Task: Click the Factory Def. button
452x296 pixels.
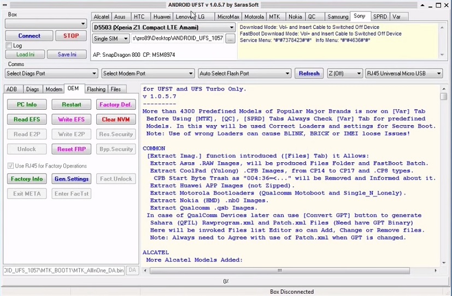Action: pyautogui.click(x=116, y=104)
